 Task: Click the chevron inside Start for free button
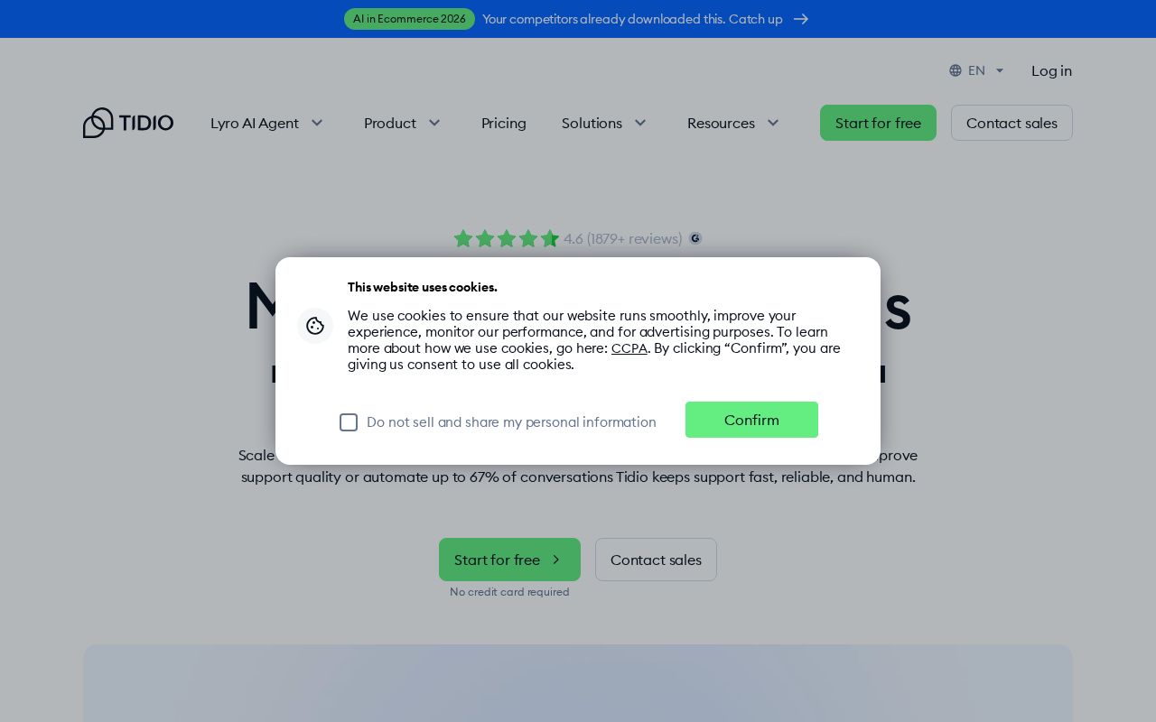[555, 560]
